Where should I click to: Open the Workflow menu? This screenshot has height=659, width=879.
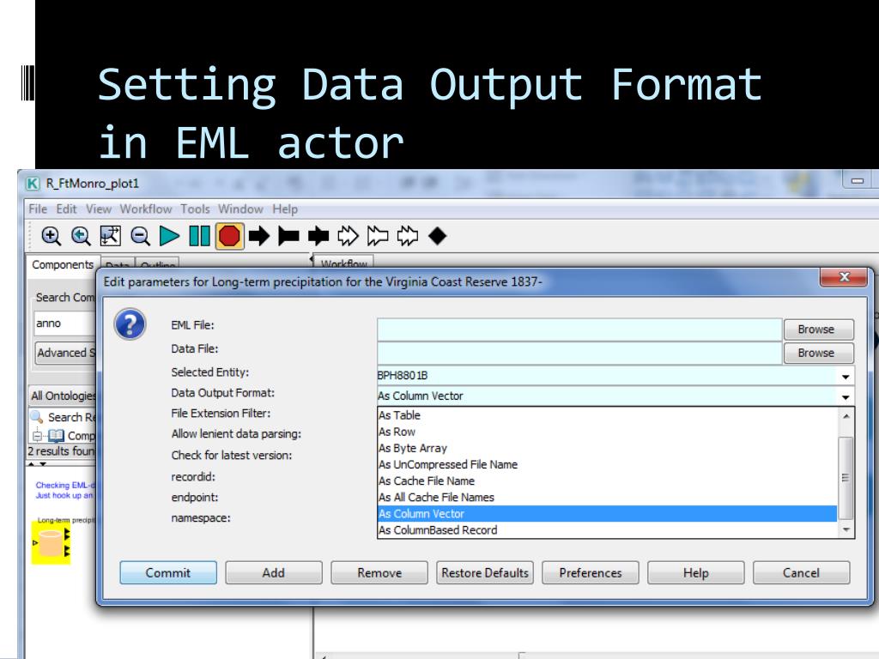146,209
